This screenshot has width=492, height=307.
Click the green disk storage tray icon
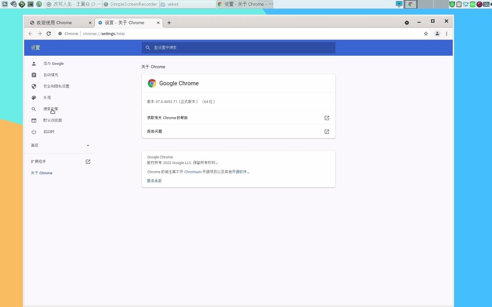pyautogui.click(x=473, y=4)
